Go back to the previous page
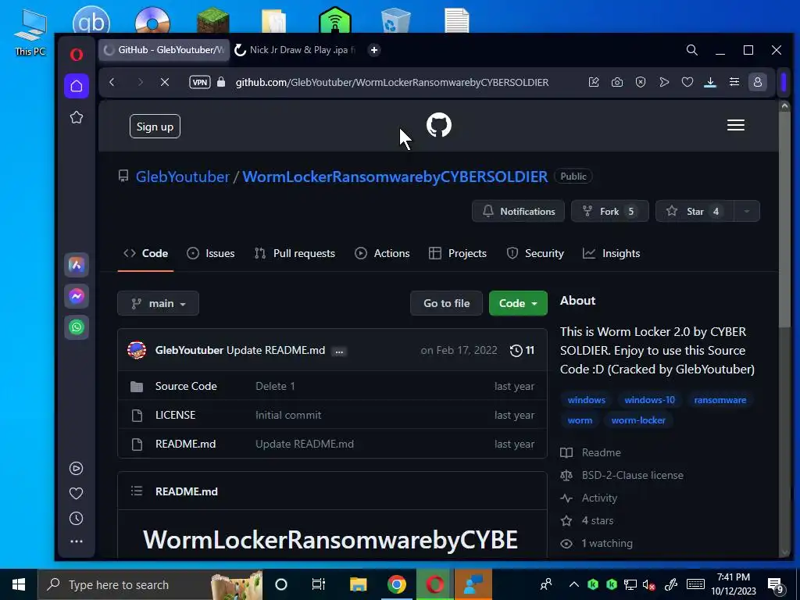 tap(112, 81)
